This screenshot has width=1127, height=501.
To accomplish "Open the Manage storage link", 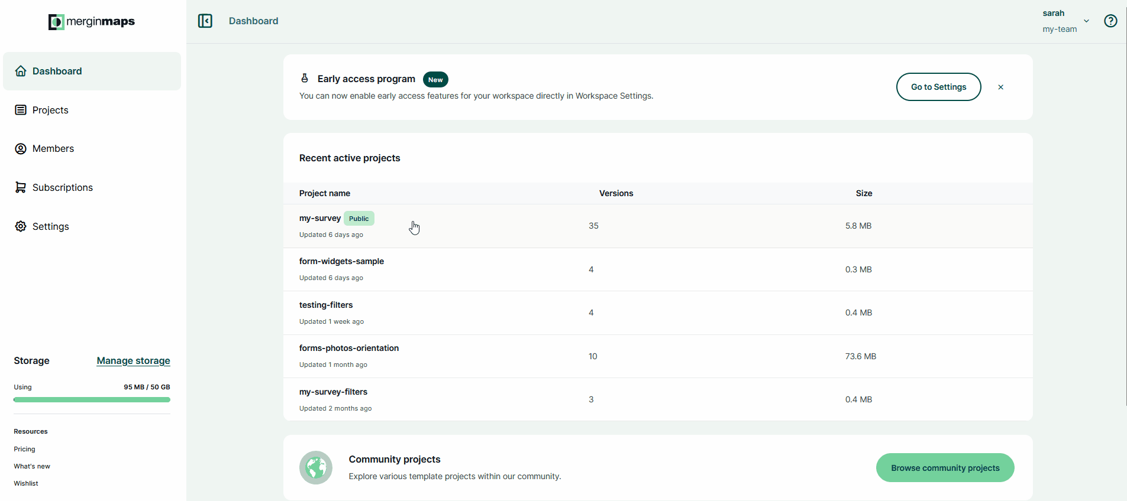I will point(133,360).
